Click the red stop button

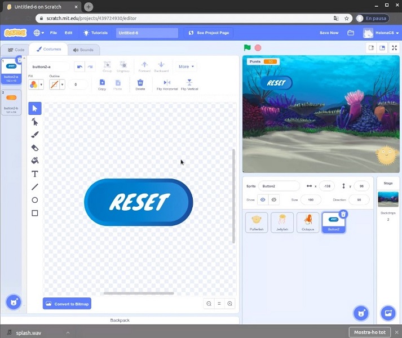click(x=258, y=48)
